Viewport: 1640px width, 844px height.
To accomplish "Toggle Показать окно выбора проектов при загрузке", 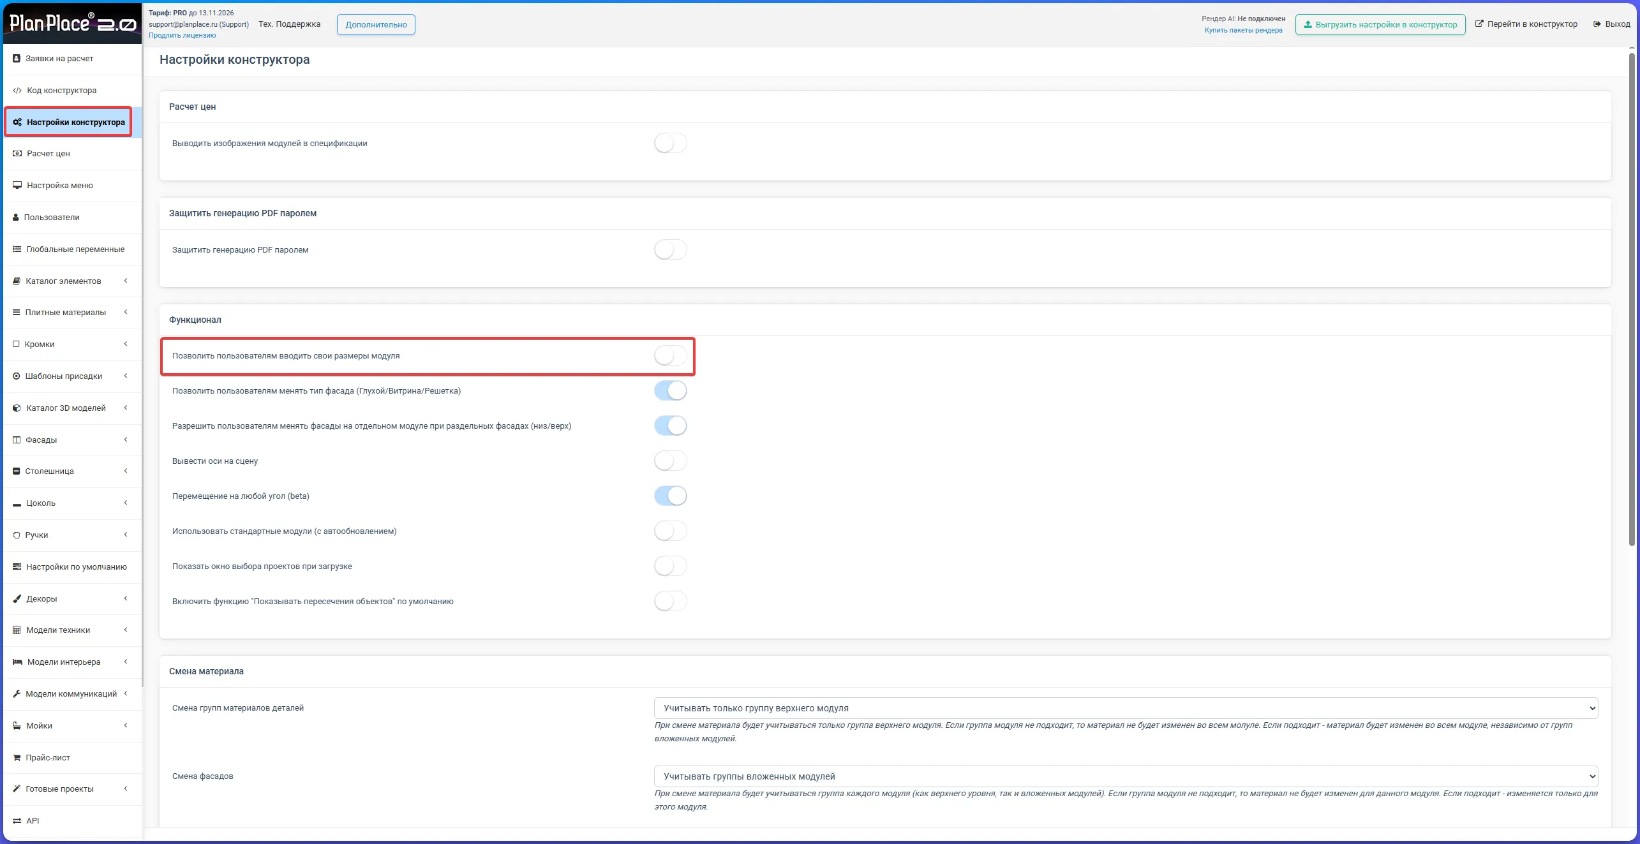I will (x=670, y=566).
